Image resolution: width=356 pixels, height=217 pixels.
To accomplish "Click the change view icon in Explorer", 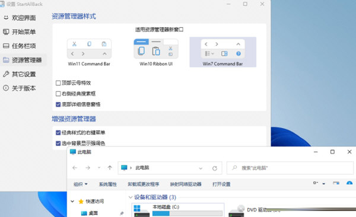I will [x=316, y=183].
